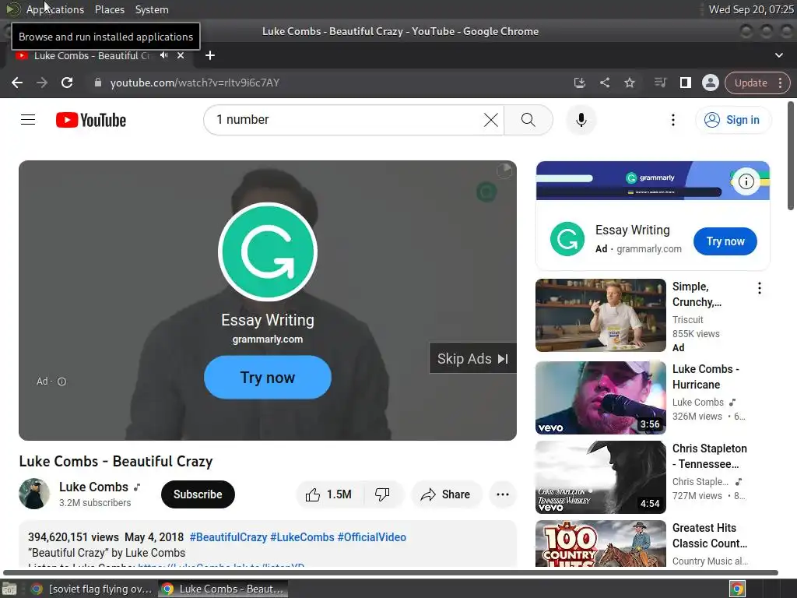The image size is (797, 598).
Task: Click show desktop icon in taskbar
Action: coord(9,589)
